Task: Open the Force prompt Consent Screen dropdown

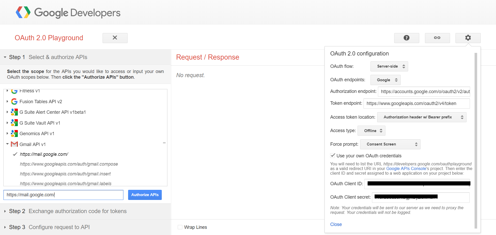Action: click(x=390, y=144)
